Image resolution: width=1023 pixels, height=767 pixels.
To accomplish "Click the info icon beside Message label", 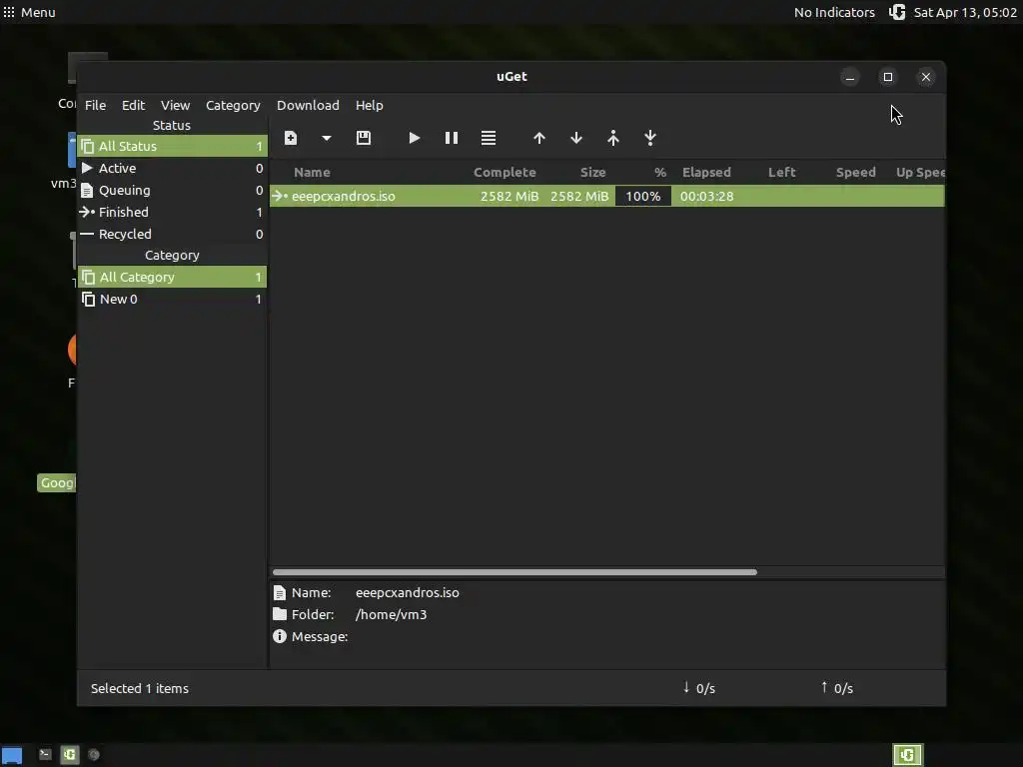I will click(x=280, y=636).
